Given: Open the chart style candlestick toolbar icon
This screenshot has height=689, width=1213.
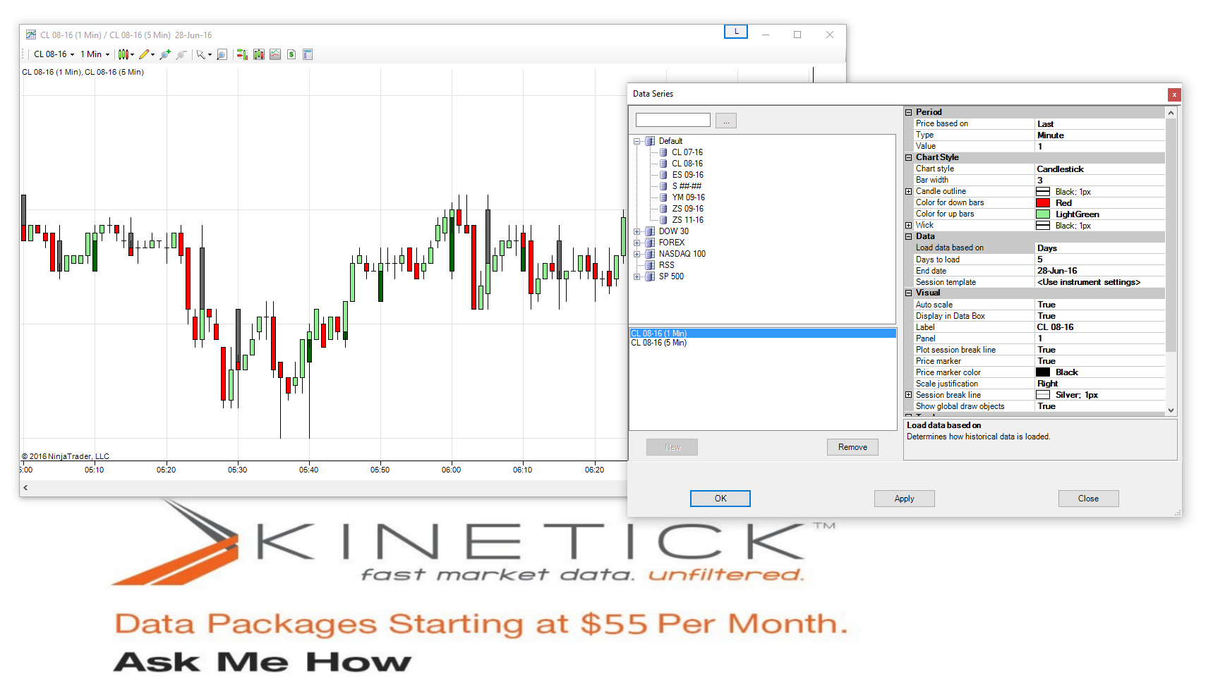Looking at the screenshot, I should coord(124,54).
